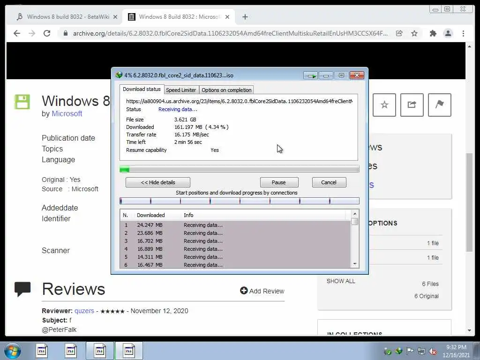Go back to the previous page
The image size is (480, 360).
[x=17, y=33]
